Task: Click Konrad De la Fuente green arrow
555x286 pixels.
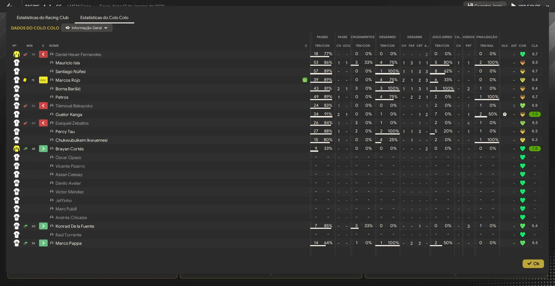Action: (x=43, y=226)
